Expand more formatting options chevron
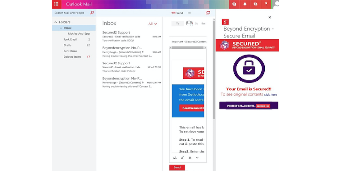This screenshot has height=171, width=339. 197,158
